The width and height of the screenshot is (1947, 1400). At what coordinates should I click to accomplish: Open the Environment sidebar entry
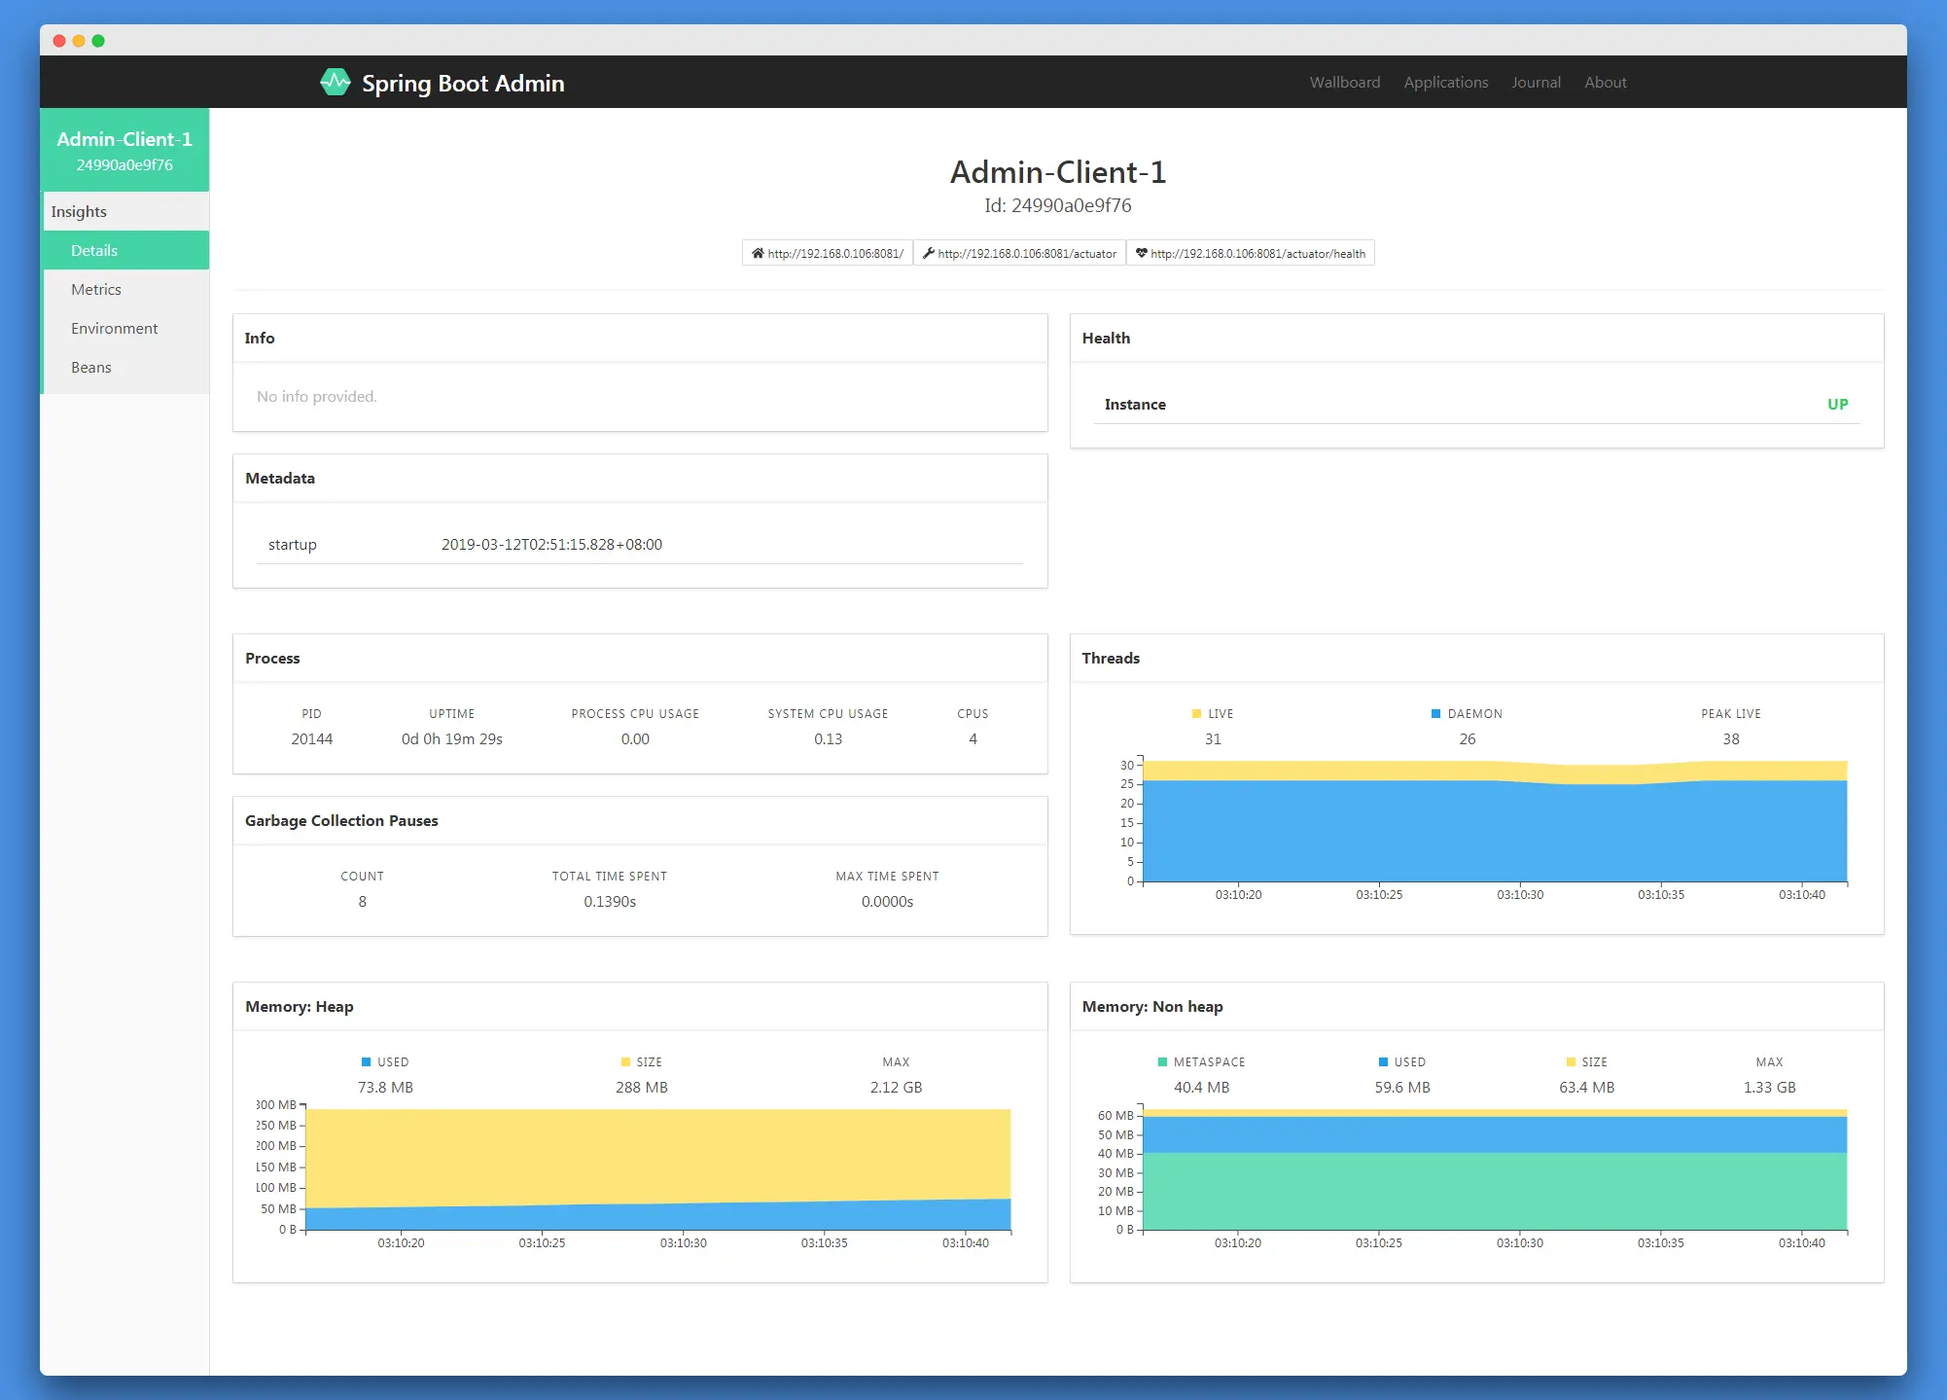click(114, 329)
